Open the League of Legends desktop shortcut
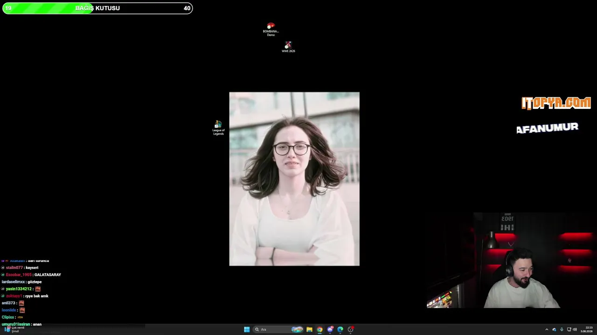Screen dimensions: 597x335 click(x=218, y=128)
